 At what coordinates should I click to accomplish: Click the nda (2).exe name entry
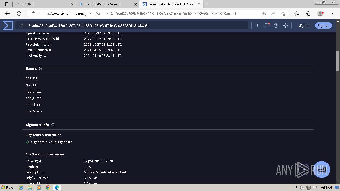tap(34, 111)
